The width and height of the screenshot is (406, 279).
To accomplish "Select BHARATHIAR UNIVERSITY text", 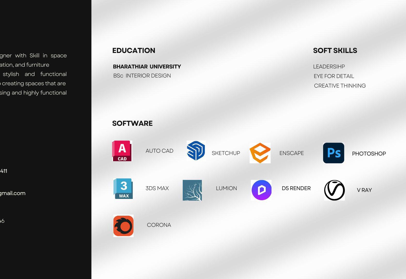I will click(147, 67).
